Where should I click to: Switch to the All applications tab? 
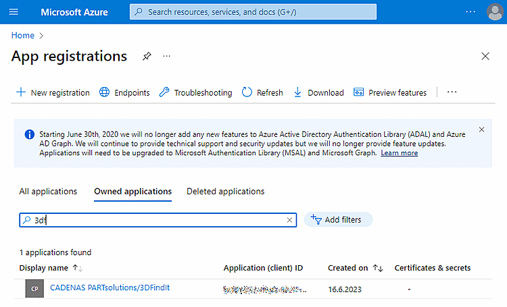[x=48, y=192]
